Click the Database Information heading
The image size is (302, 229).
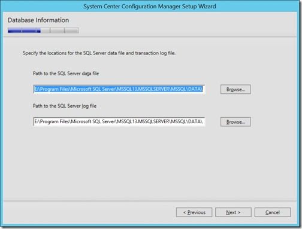pos(38,20)
